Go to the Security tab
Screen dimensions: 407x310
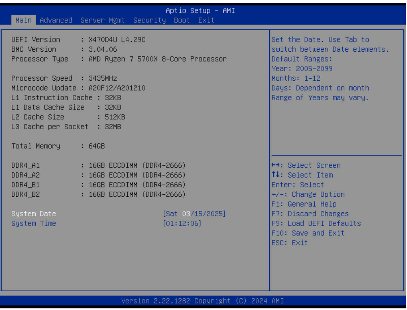point(150,20)
